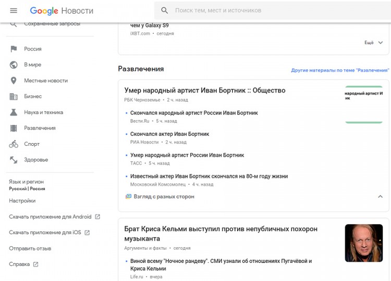
Task: Open the Местные новости section
Action: click(x=46, y=81)
